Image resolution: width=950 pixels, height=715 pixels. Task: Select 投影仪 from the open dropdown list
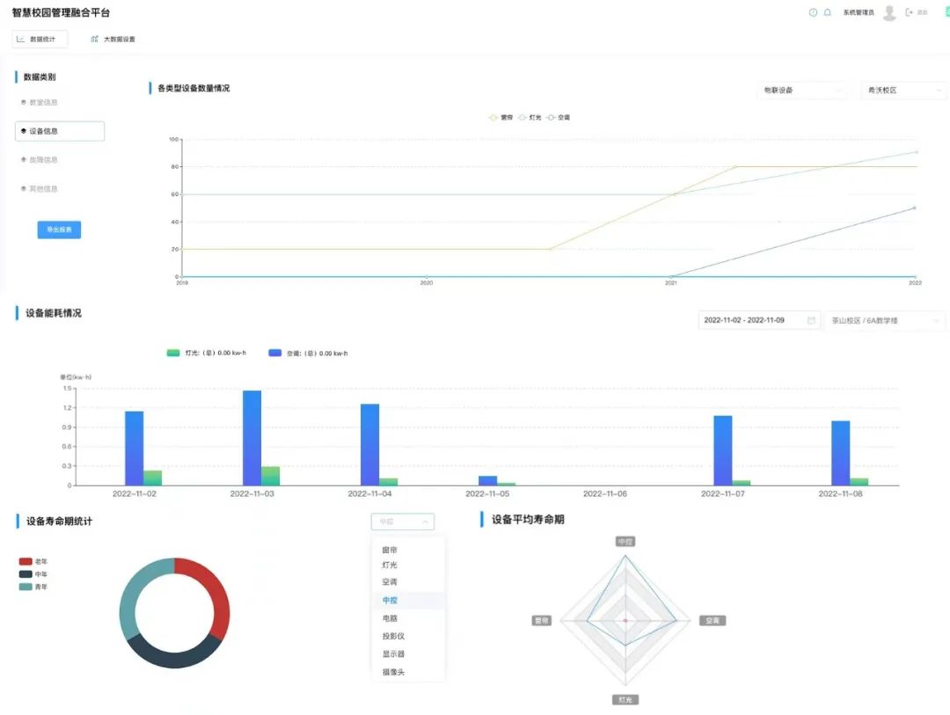[x=393, y=636]
